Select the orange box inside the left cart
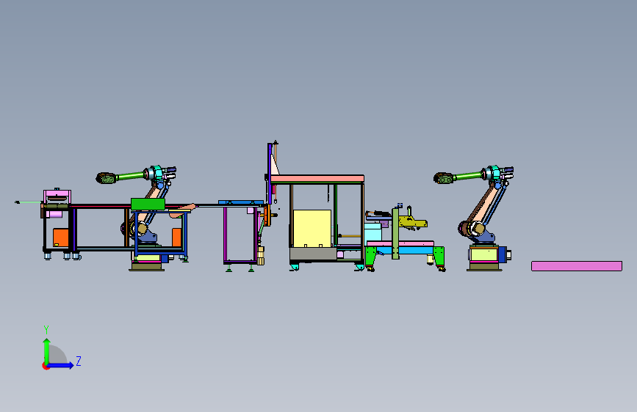The height and width of the screenshot is (412, 637). [60, 238]
